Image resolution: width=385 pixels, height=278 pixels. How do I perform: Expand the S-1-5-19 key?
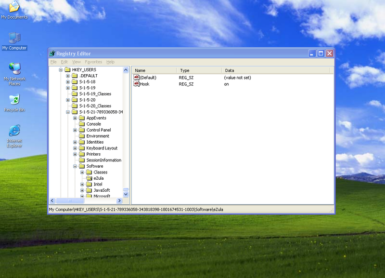tap(68, 88)
